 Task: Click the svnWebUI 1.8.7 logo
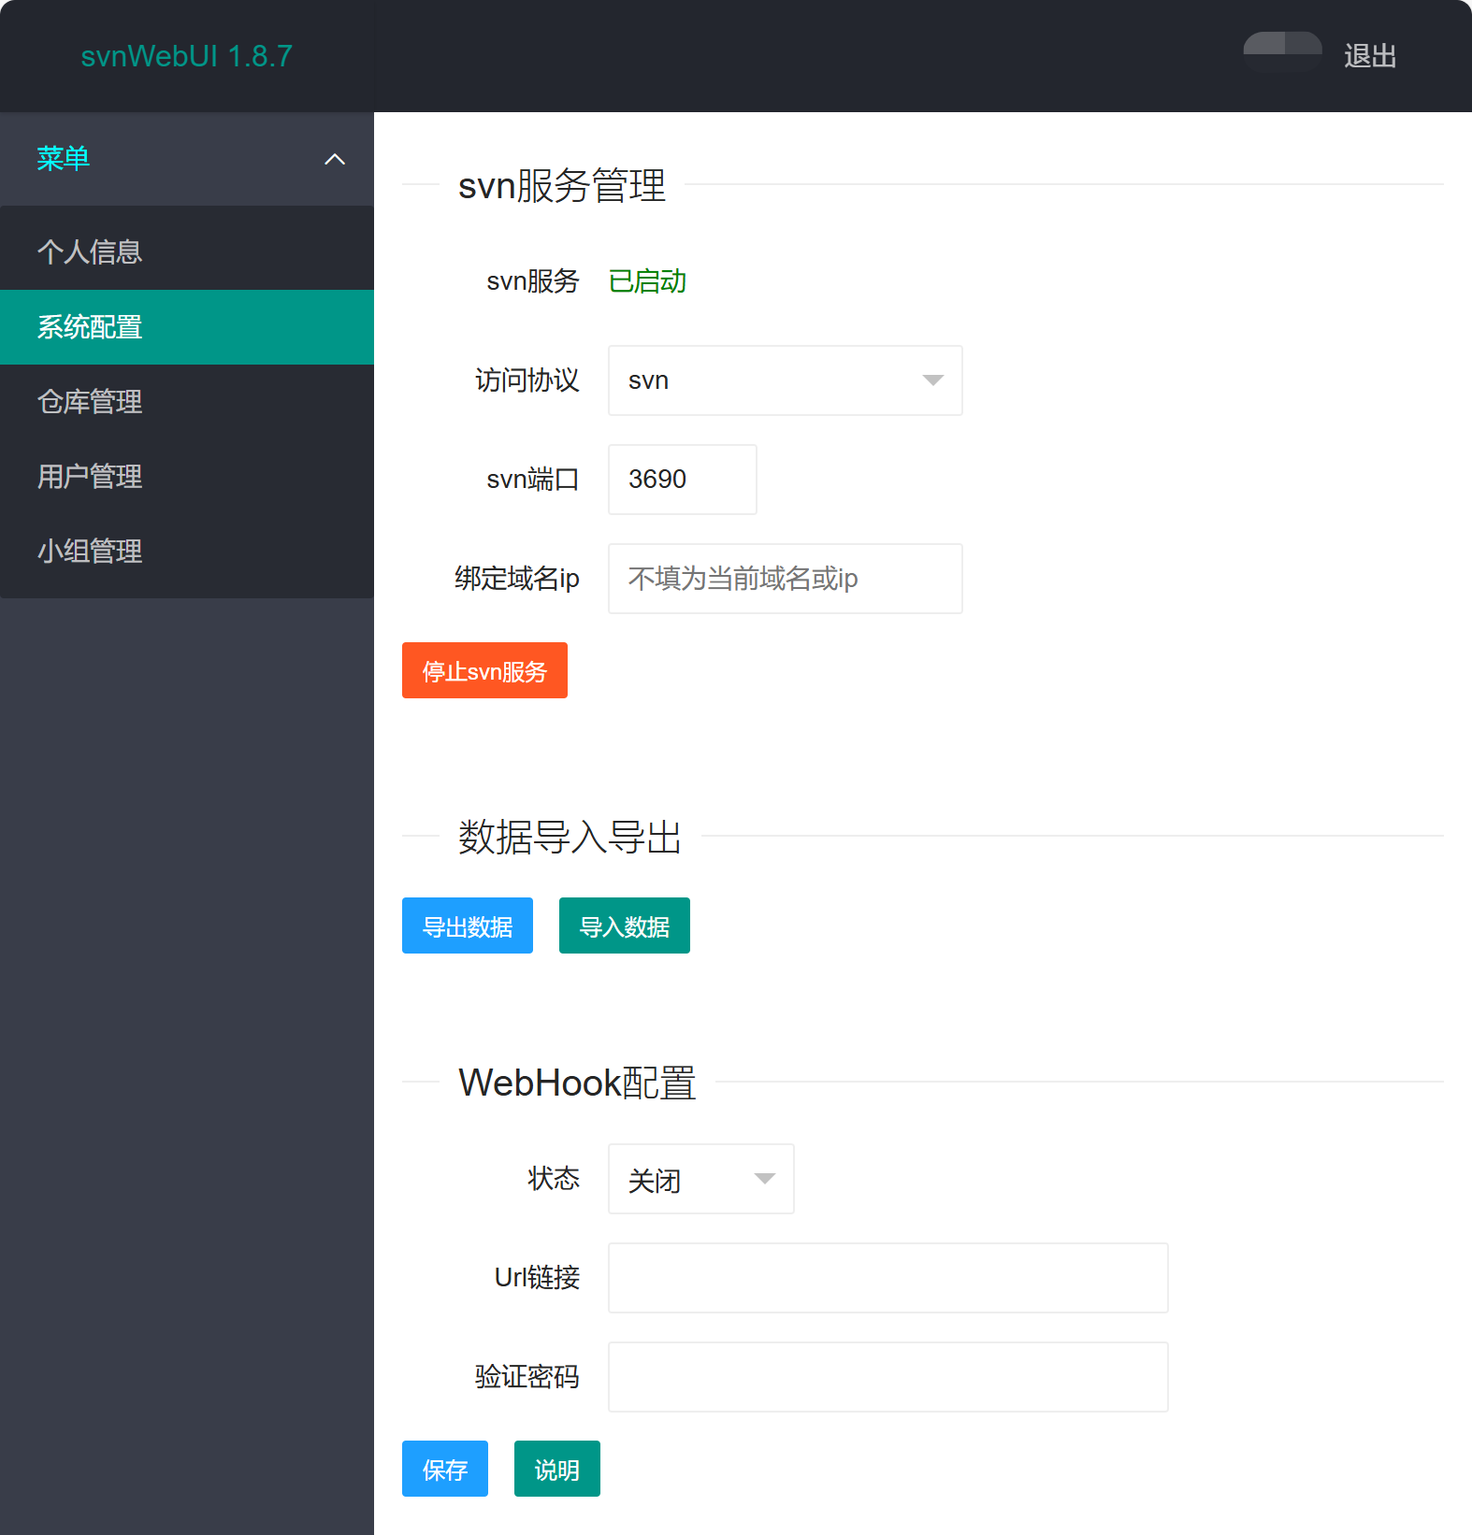coord(186,56)
